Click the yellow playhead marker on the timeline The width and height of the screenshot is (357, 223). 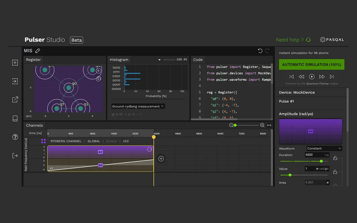(x=154, y=137)
